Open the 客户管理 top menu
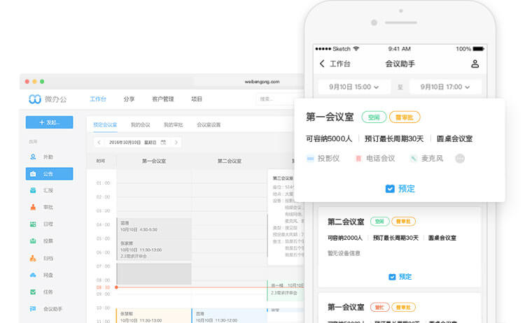This screenshot has height=323, width=525. (162, 99)
